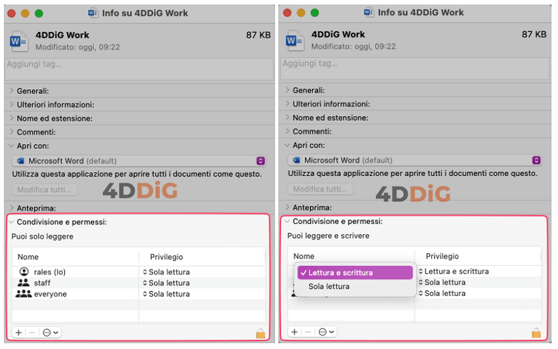
Task: Click Aggiungi tag field in right window
Action: coord(415,69)
